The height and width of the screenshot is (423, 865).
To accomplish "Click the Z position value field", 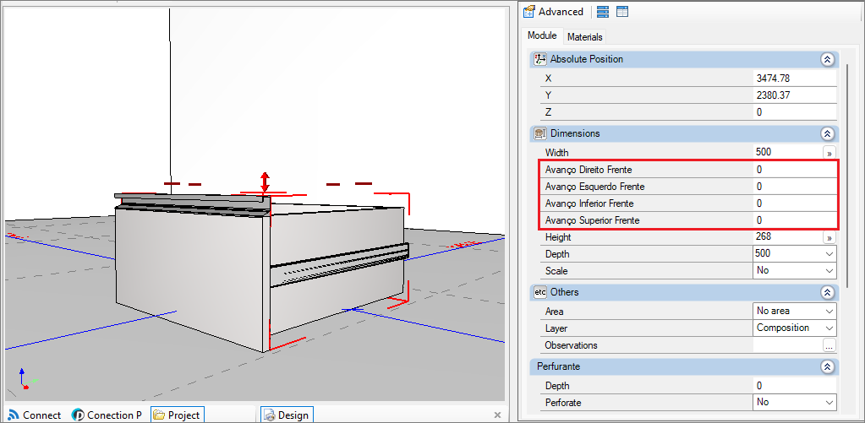I will [794, 111].
